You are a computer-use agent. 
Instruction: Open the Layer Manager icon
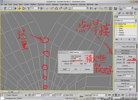pyautogui.click(x=101, y=9)
